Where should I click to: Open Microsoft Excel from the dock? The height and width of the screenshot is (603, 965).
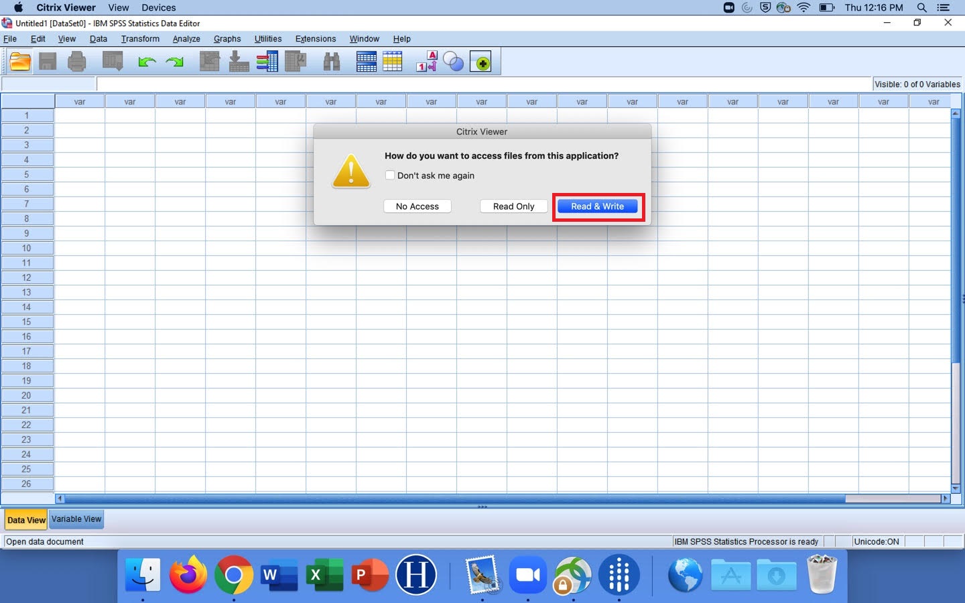coord(324,575)
